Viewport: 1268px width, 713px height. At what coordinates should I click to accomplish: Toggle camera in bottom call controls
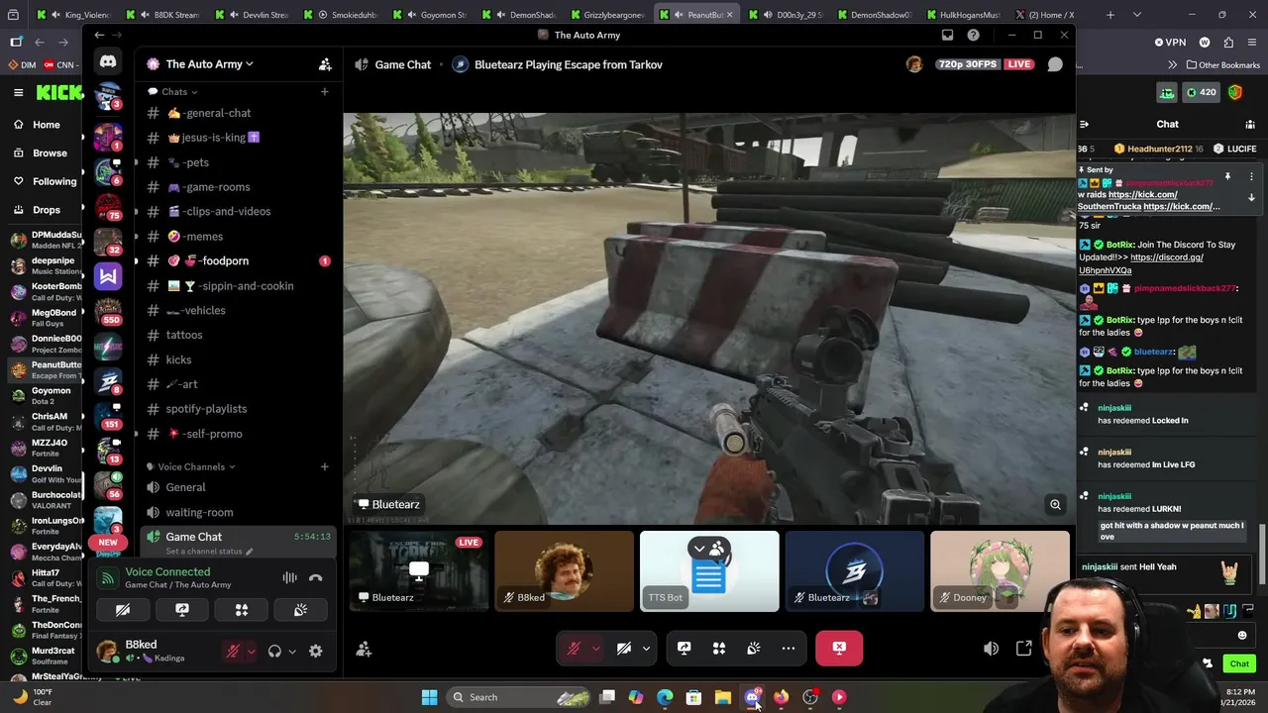(x=624, y=649)
